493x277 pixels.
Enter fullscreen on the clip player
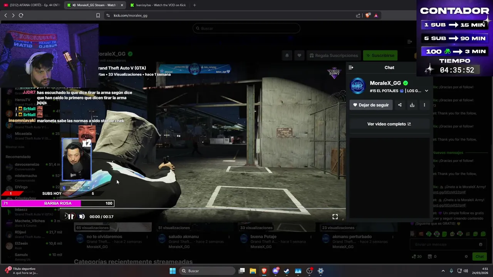pos(335,217)
